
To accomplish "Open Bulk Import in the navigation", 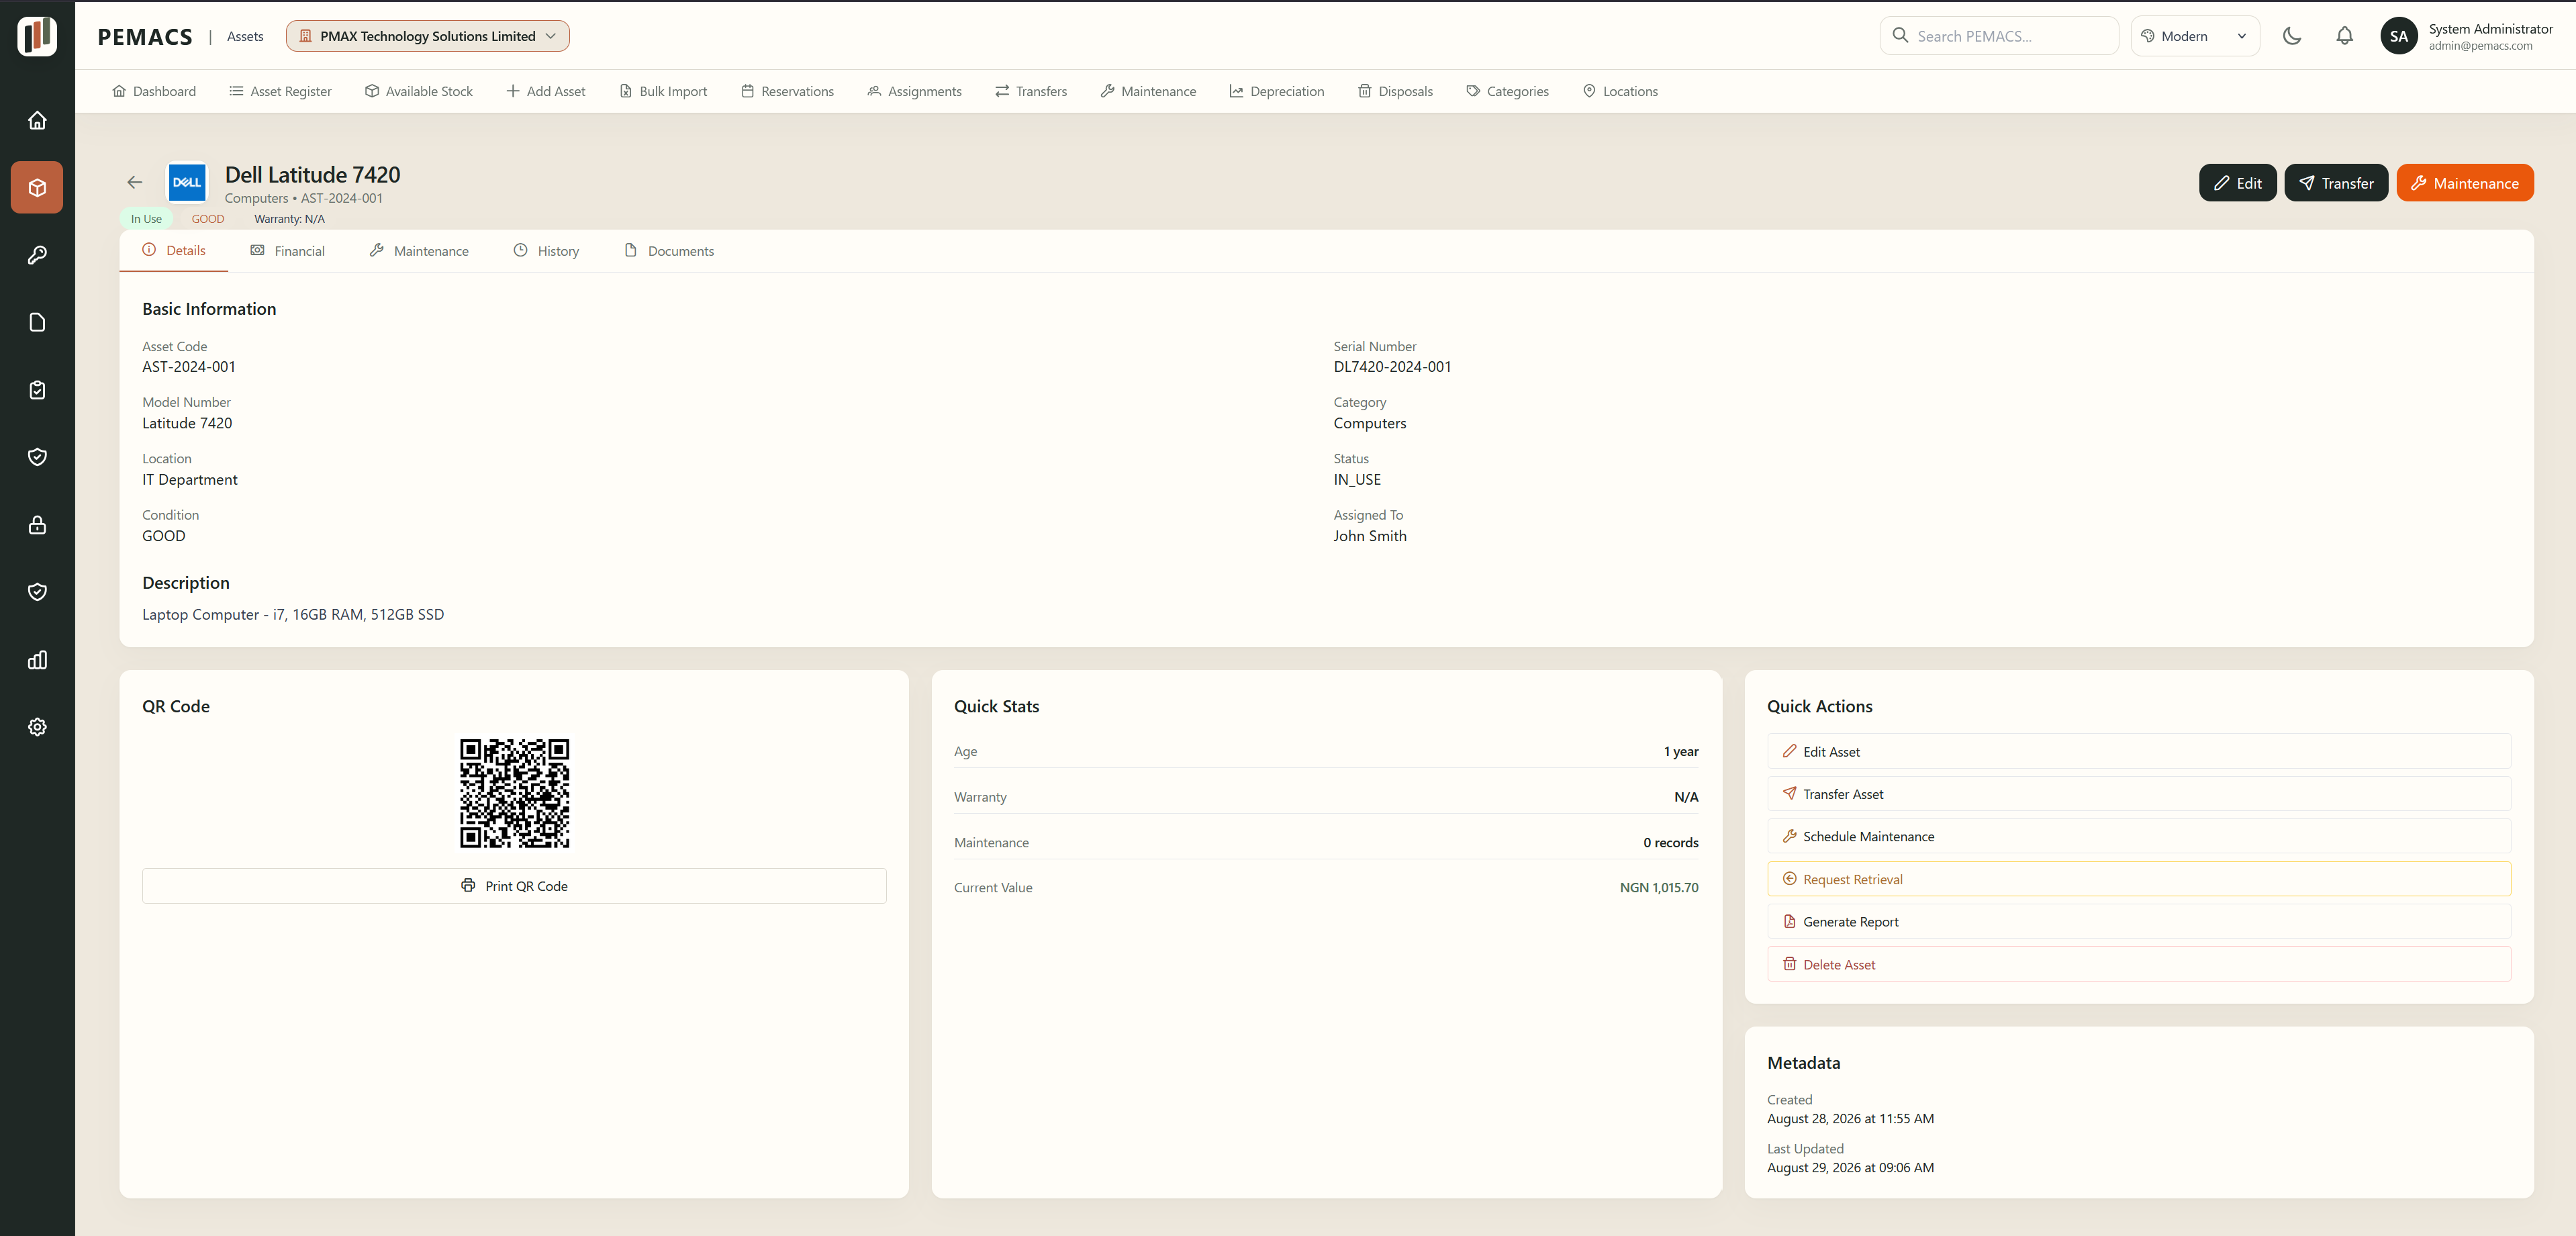I will (x=663, y=91).
